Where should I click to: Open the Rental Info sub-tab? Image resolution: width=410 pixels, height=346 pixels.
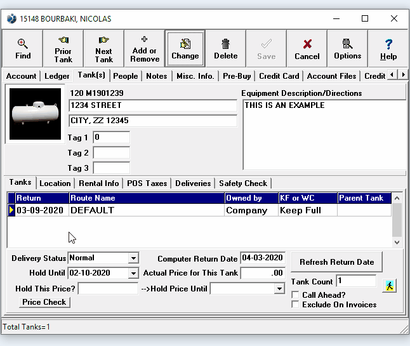[98, 183]
